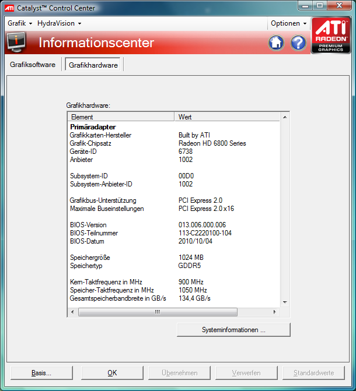This screenshot has width=356, height=391.
Task: Click the Systeminformationen ... button
Action: (x=233, y=330)
